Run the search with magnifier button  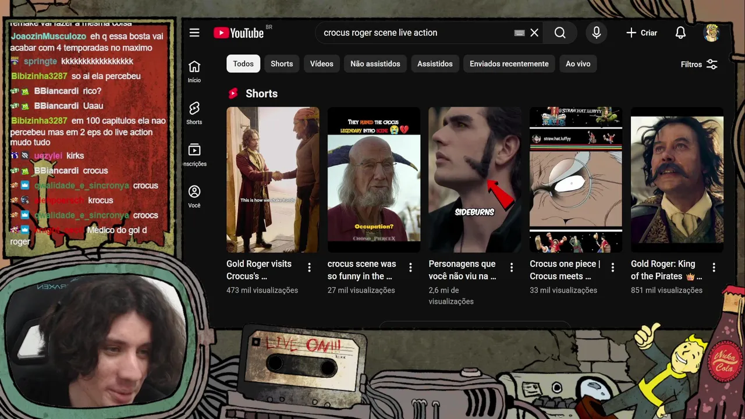(x=560, y=33)
